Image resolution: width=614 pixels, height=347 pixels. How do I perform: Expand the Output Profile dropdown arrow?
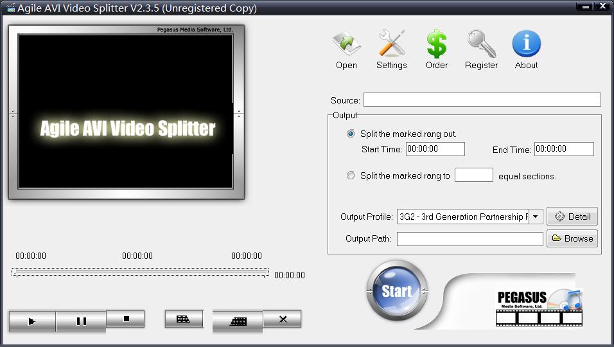point(535,217)
